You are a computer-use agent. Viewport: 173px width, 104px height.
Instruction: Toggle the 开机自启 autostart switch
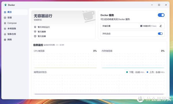[160, 33]
